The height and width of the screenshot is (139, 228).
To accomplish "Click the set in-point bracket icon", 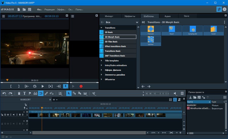I will tap(11, 86).
